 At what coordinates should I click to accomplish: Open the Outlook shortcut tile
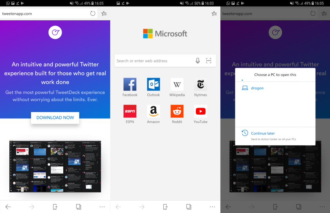click(153, 87)
